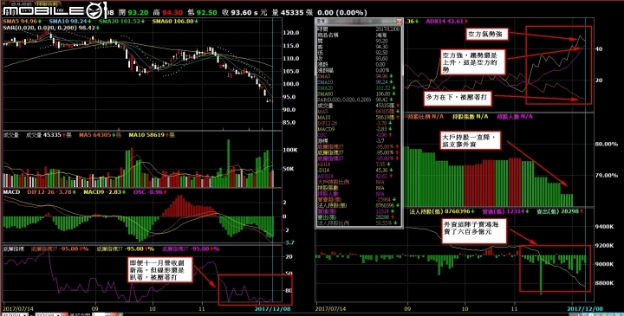This screenshot has width=624, height=316.
Task: Click the SMA5 94.96 chart legend label
Action: click(x=23, y=21)
